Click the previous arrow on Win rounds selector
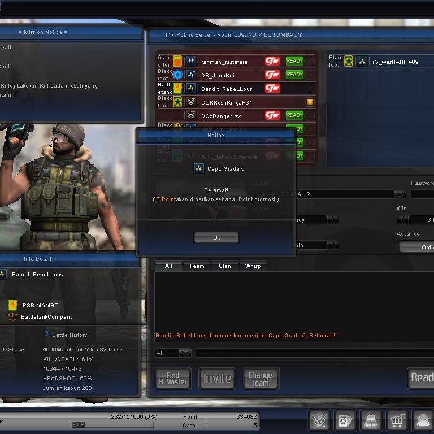This screenshot has width=434, height=434. [x=403, y=220]
